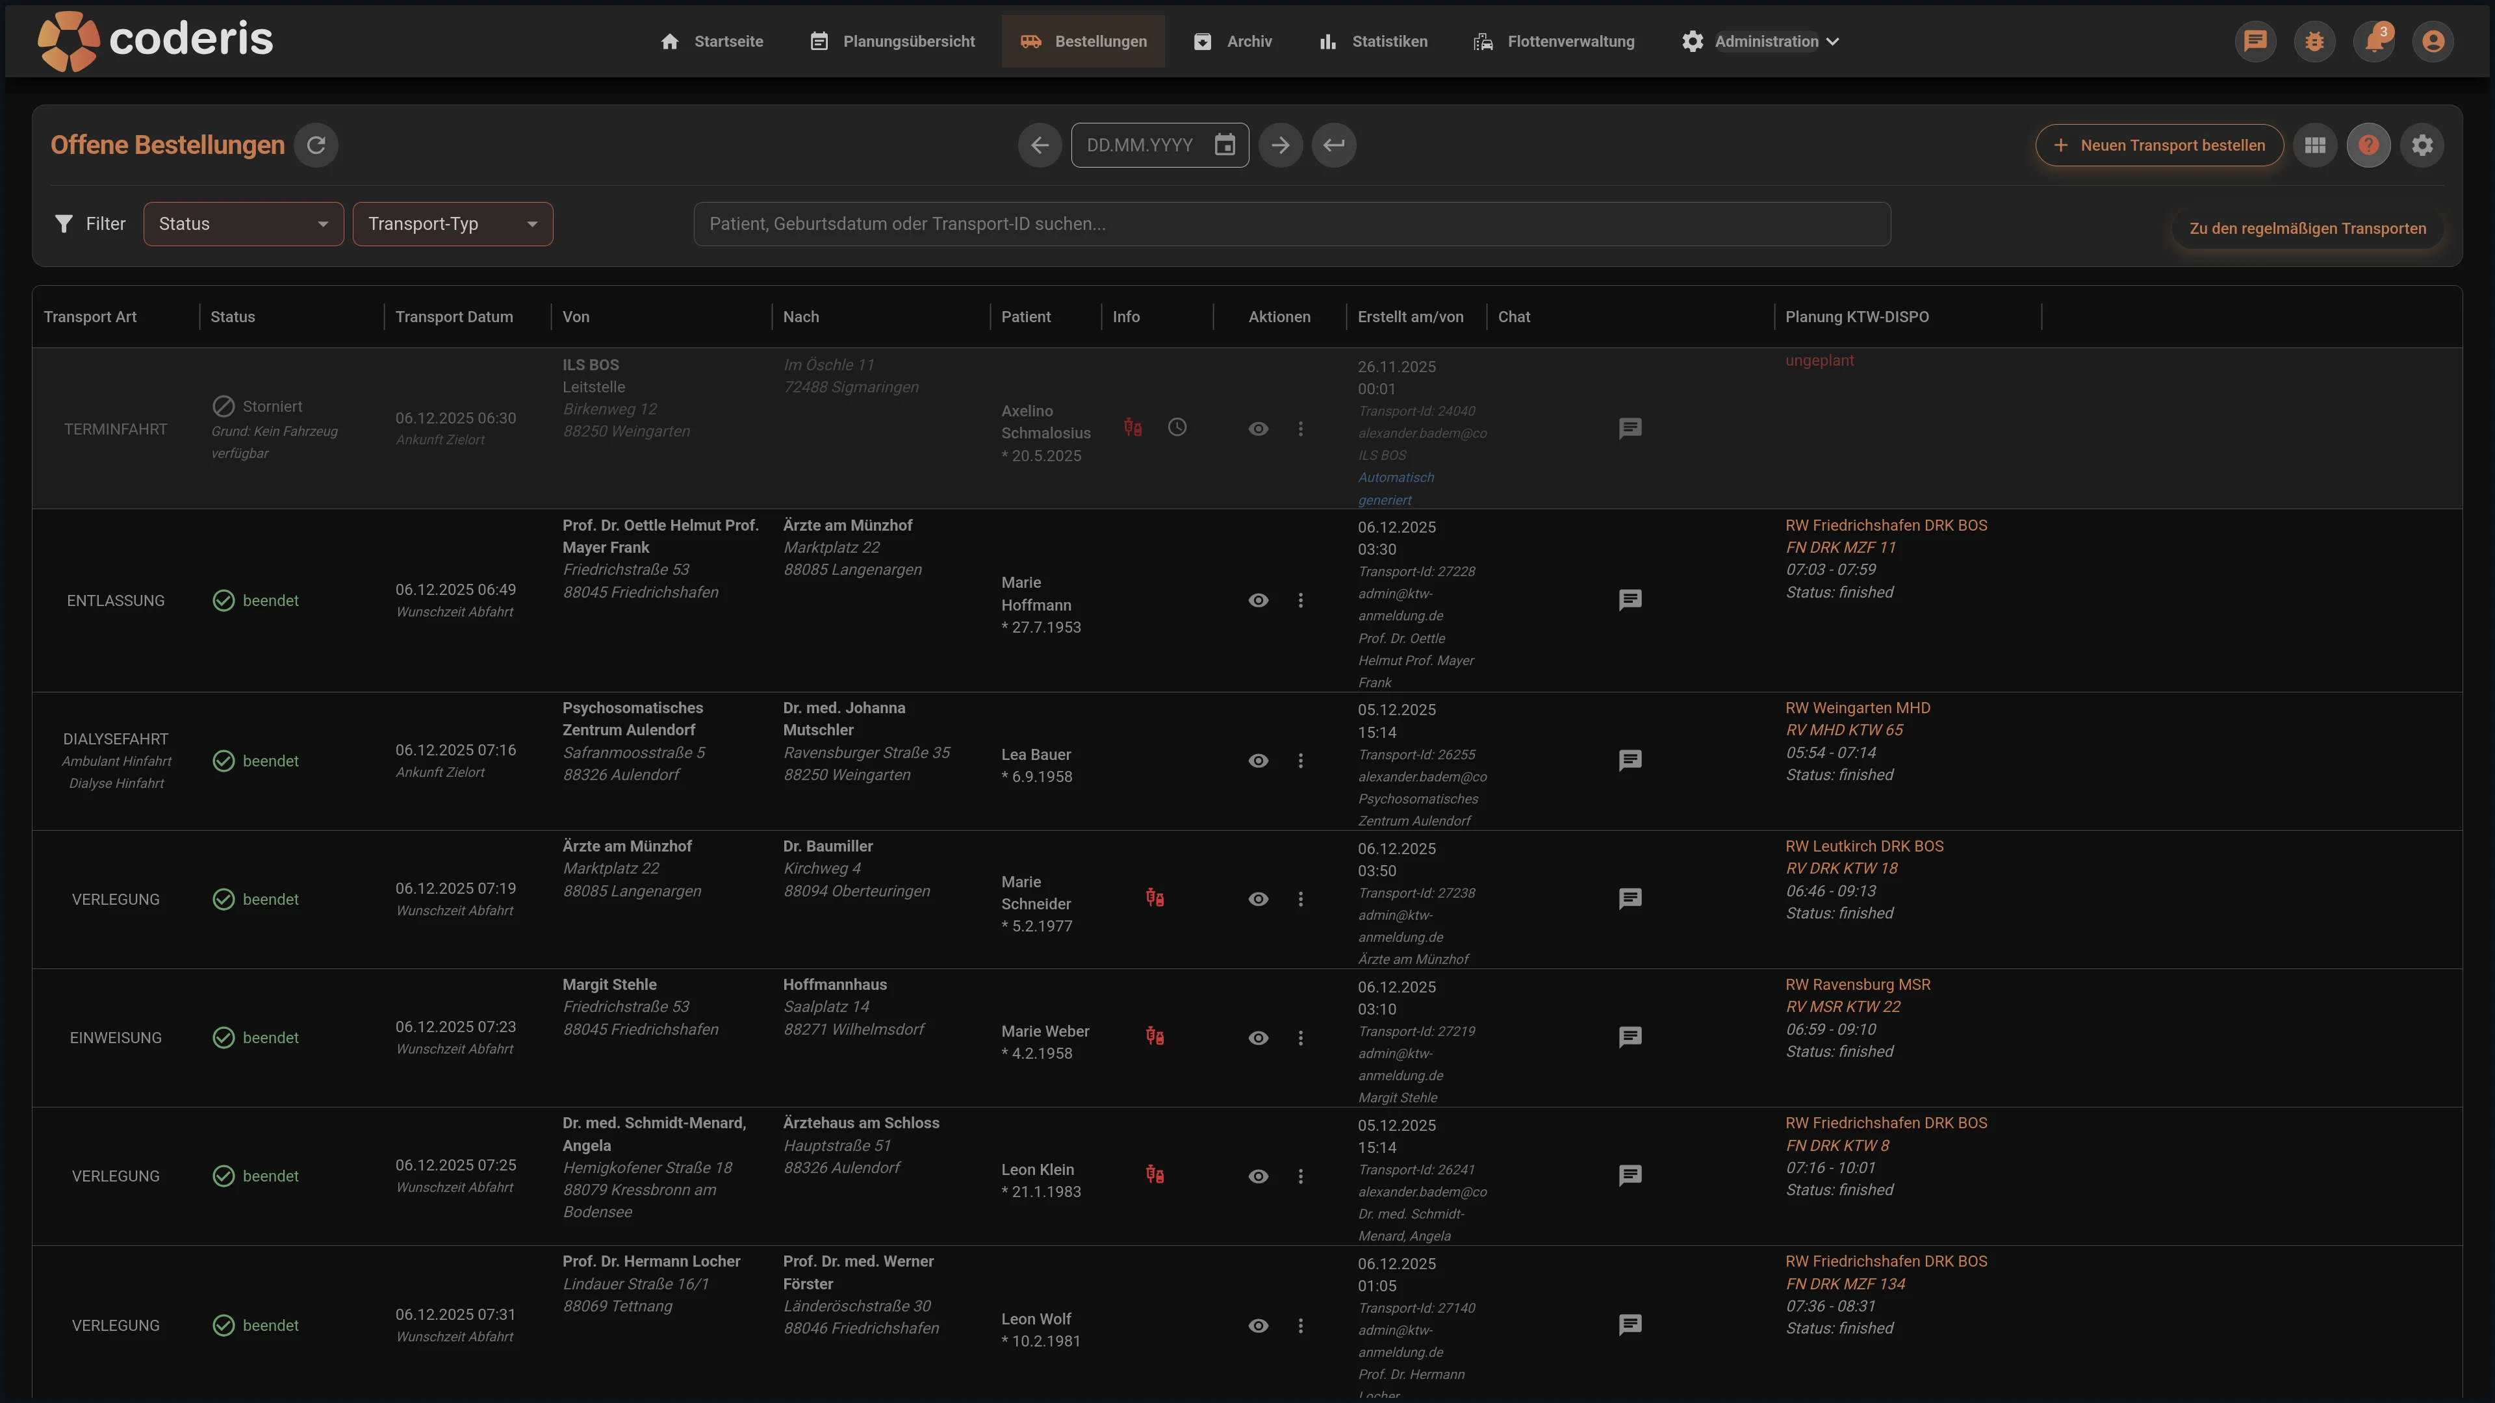
Task: View details of Marie Weber order
Action: [1258, 1038]
